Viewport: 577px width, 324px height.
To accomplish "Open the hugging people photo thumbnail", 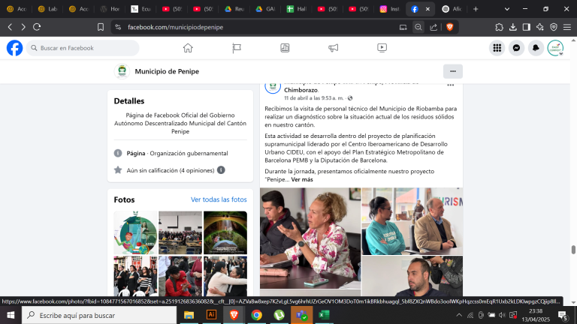I will 225,276.
